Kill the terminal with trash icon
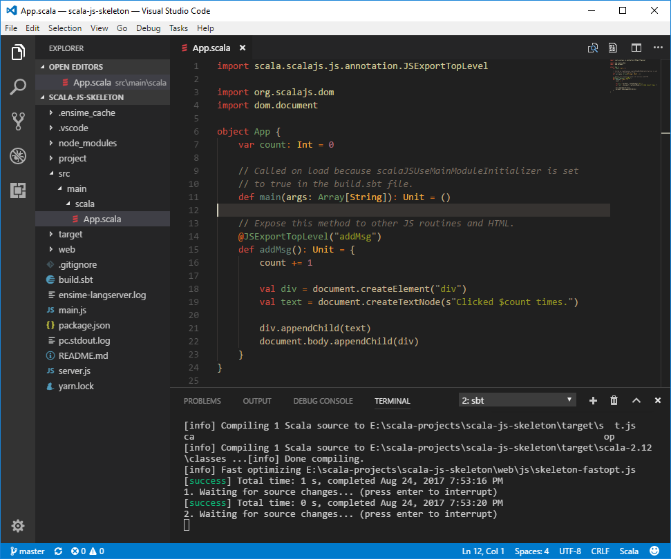 tap(614, 400)
